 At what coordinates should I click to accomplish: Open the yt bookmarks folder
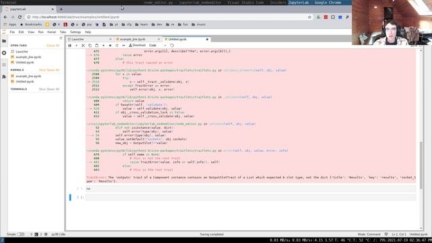114,24
